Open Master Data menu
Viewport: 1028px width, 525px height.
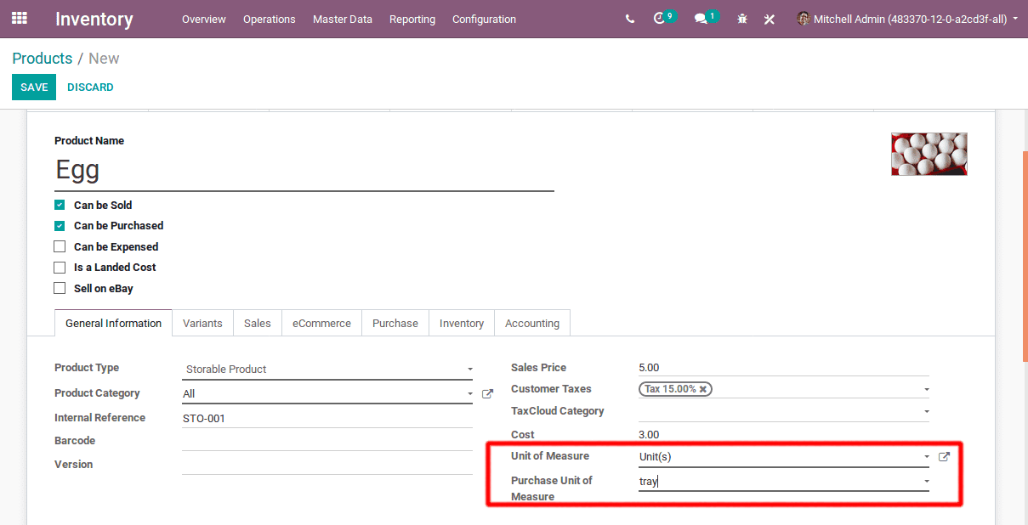(343, 19)
